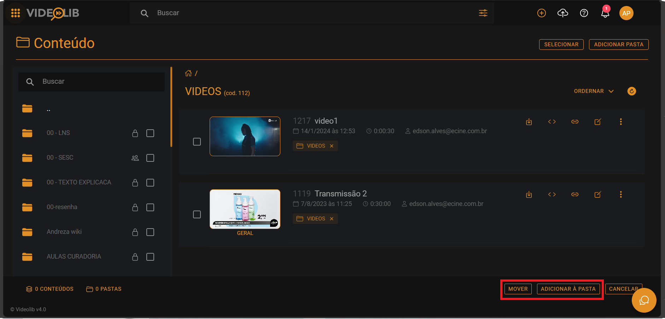Click the CANCELAR button
This screenshot has width=665, height=319.
coord(624,289)
